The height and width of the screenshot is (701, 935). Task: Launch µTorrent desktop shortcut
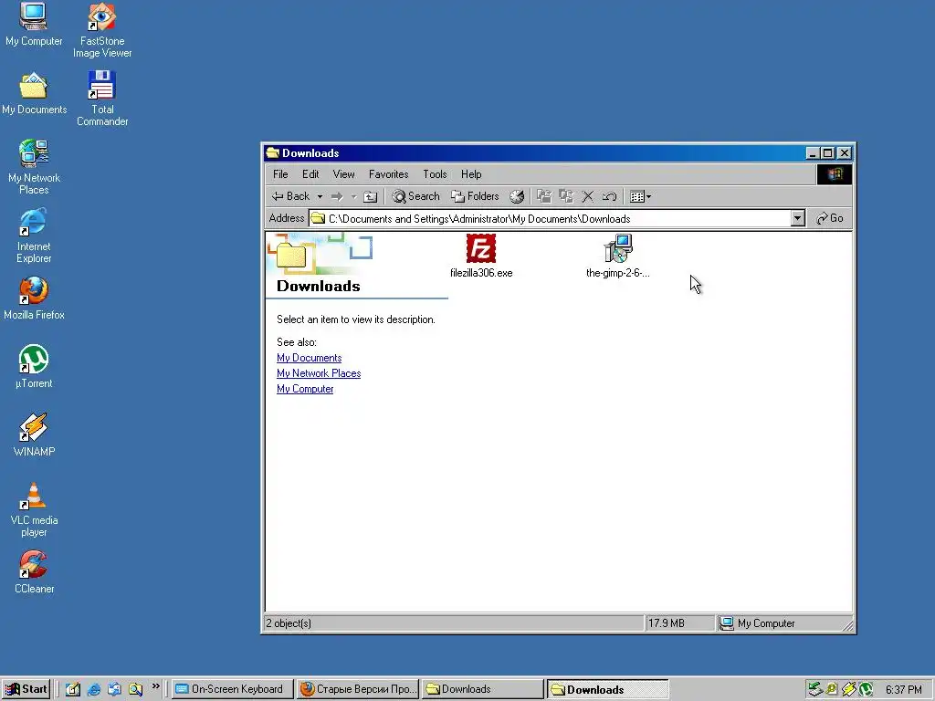coord(34,367)
